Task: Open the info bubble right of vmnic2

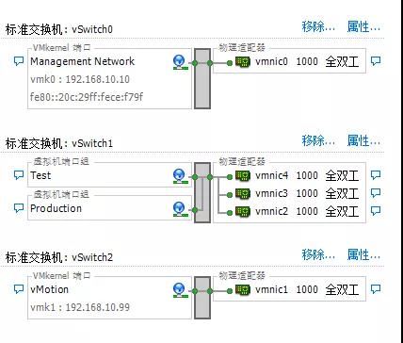Action: click(x=376, y=210)
